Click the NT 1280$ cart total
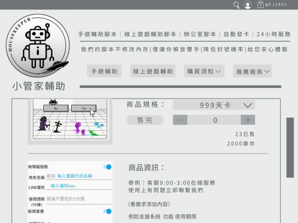This screenshot has height=223, width=298. pos(276,4)
